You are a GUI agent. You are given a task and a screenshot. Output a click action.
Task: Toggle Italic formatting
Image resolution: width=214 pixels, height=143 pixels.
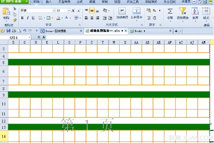pos(28,18)
